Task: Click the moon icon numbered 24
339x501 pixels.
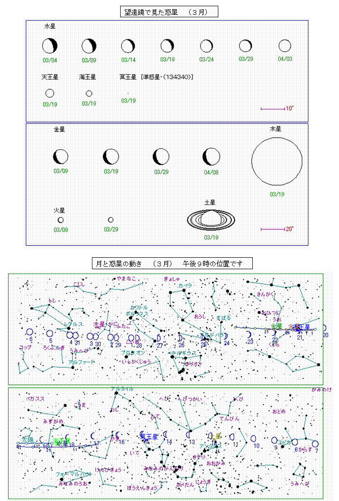Action: click(x=226, y=336)
